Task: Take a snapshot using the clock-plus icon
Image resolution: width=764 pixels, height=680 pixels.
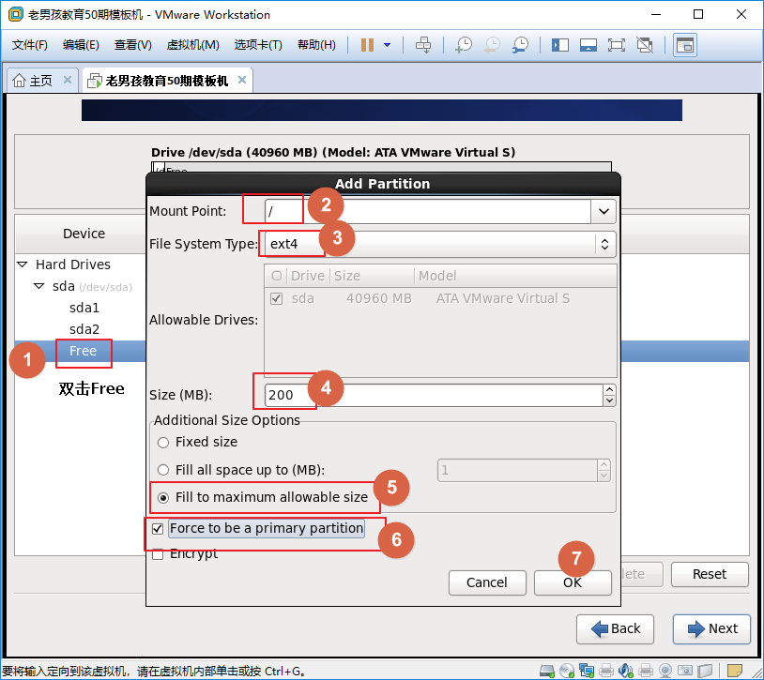Action: coord(463,45)
